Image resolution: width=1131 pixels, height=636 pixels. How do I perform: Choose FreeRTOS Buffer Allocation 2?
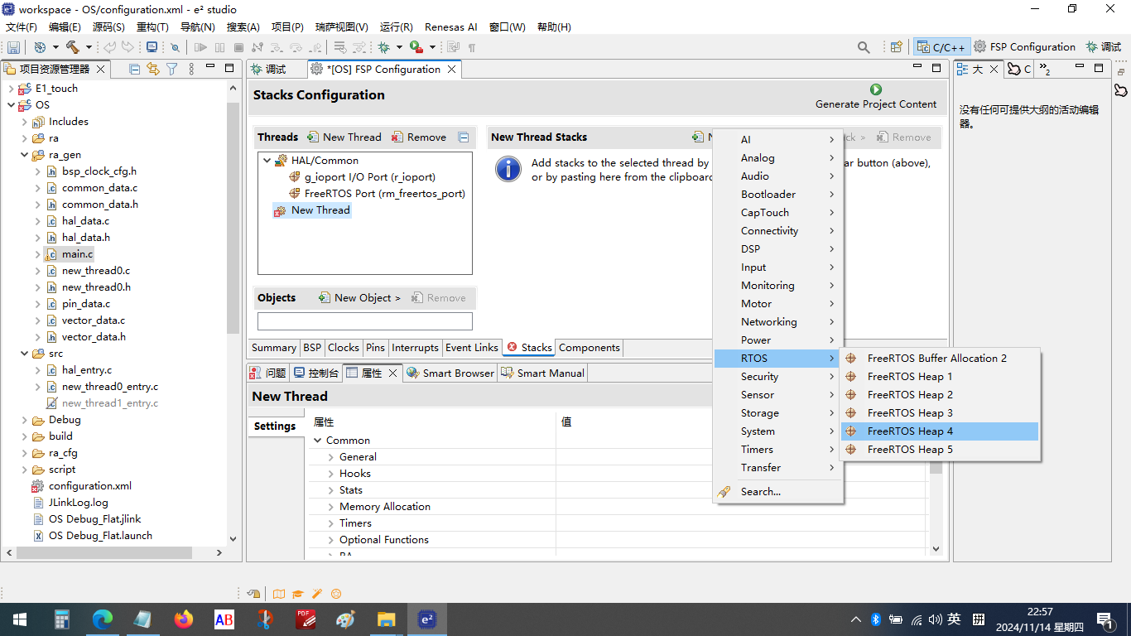(x=940, y=359)
